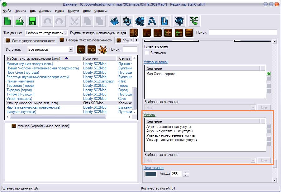Click the texture set list horizontal scrollbar
The width and height of the screenshot is (281, 192).
(x=58, y=117)
